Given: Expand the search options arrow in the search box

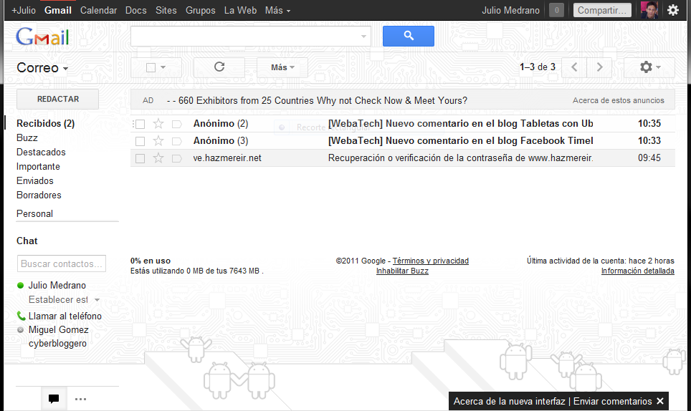Looking at the screenshot, I should coord(363,37).
